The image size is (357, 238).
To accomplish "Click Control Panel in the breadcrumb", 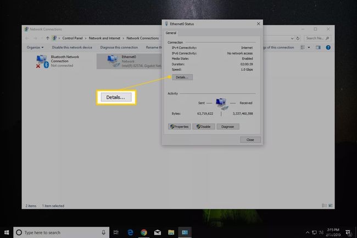I will tap(72, 38).
